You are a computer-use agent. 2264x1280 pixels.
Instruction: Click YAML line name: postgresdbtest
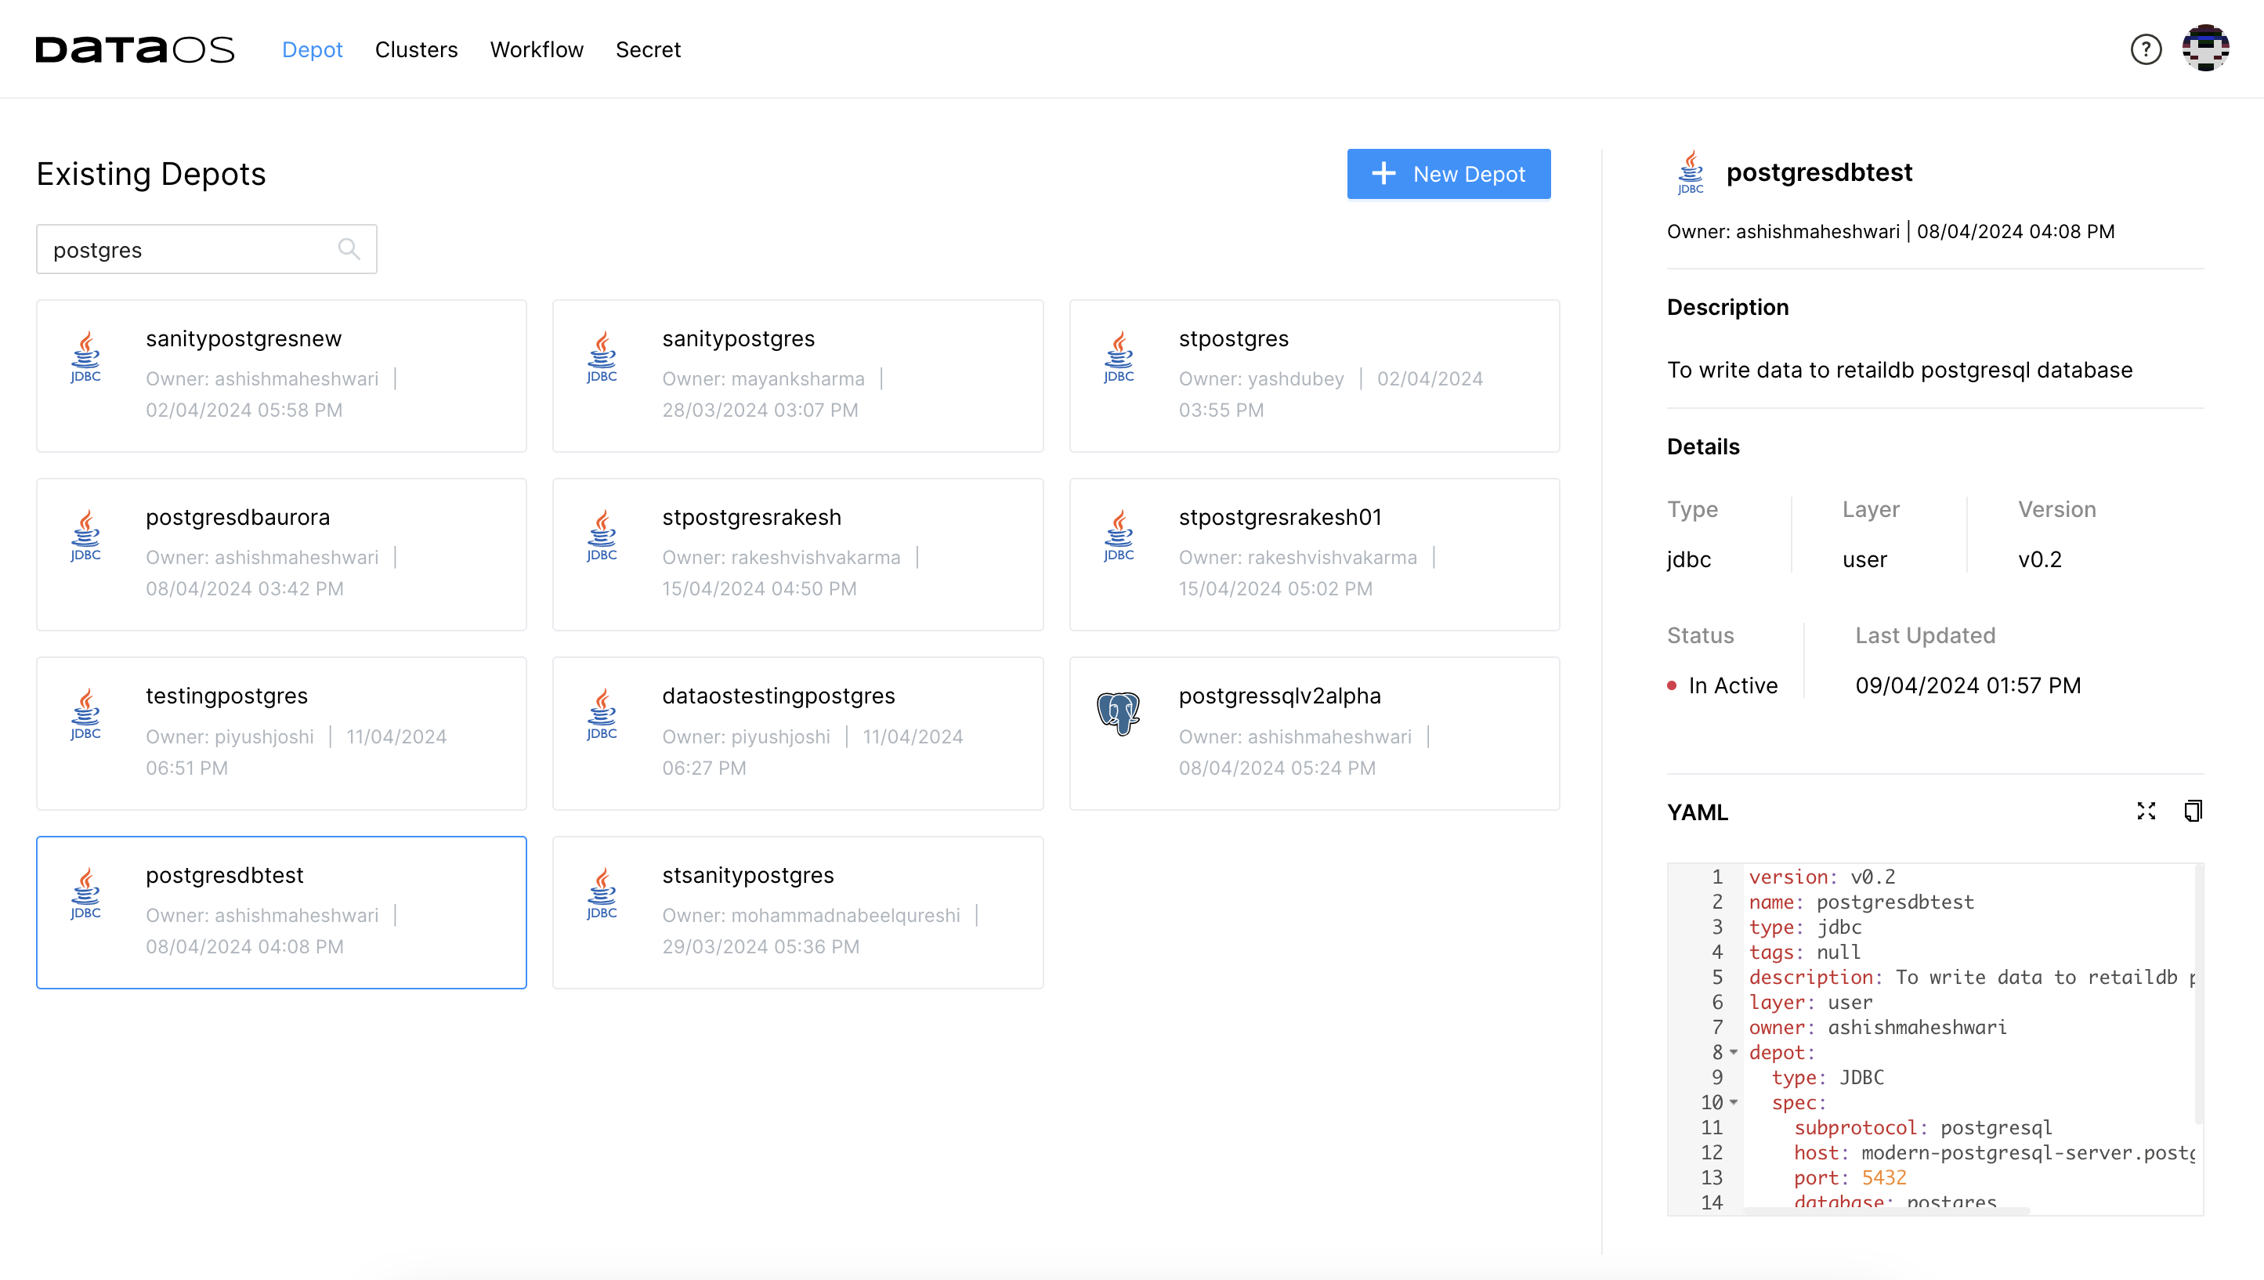(x=1861, y=902)
